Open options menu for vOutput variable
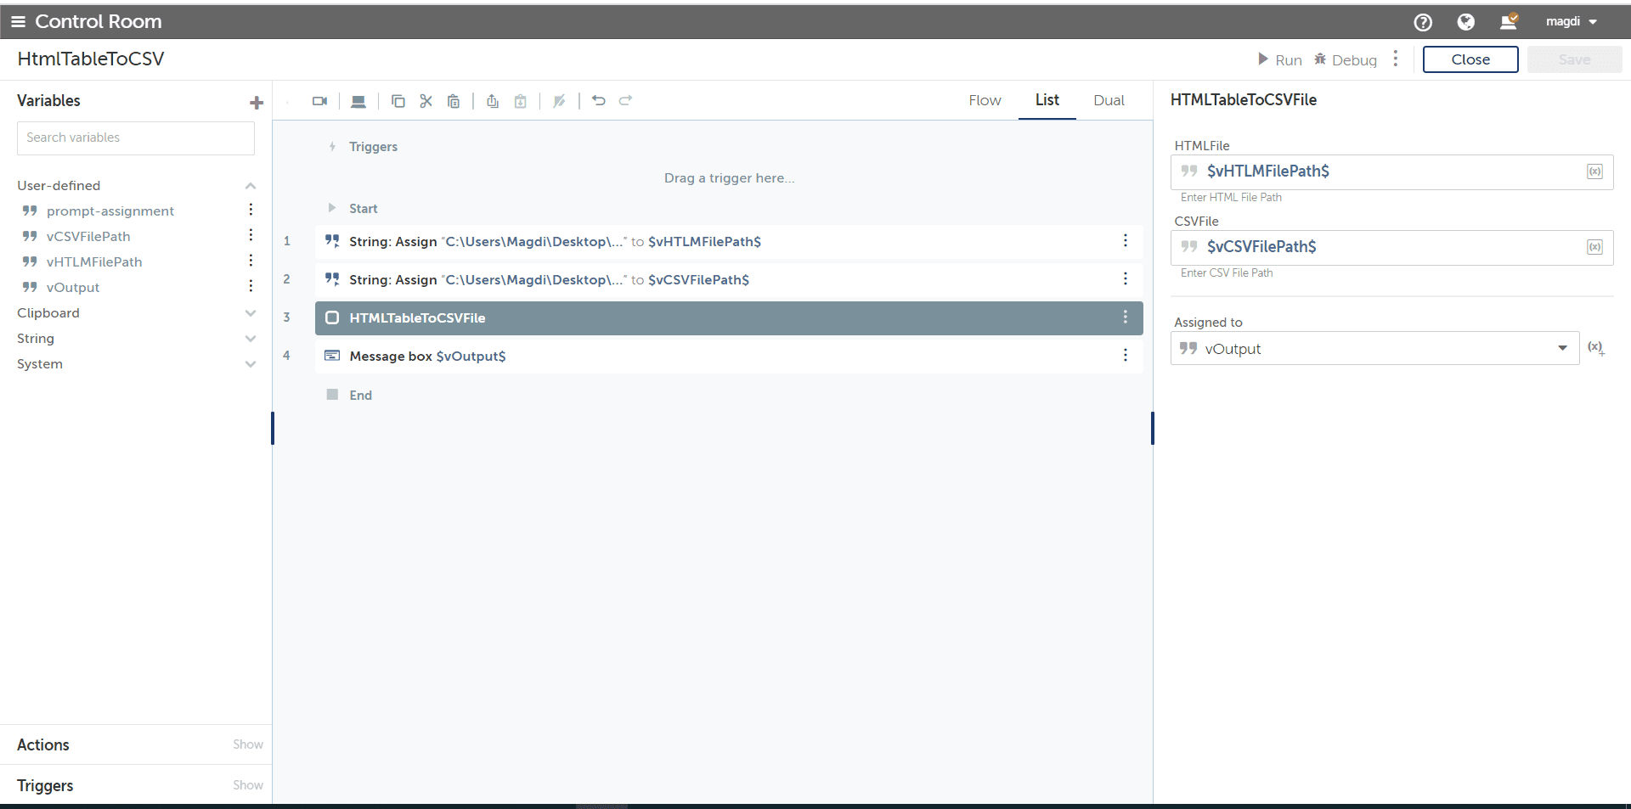Screen dimensions: 1631x809 251,286
